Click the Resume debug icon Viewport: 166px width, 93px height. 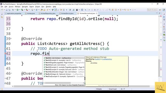[x=89, y=10]
